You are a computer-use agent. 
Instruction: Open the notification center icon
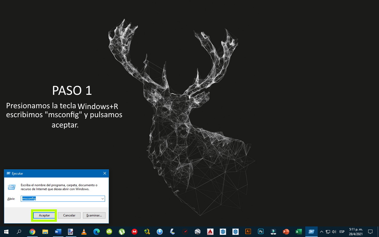coord(370,232)
